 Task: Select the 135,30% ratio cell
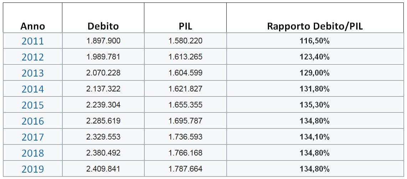(315, 105)
